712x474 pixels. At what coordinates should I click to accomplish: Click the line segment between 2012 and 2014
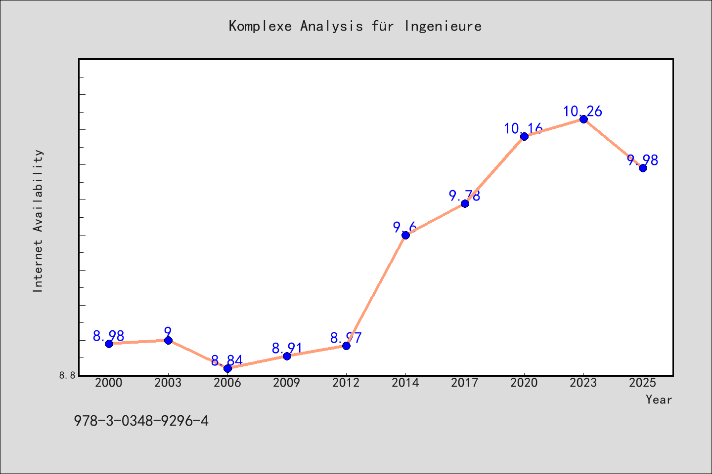coord(376,290)
